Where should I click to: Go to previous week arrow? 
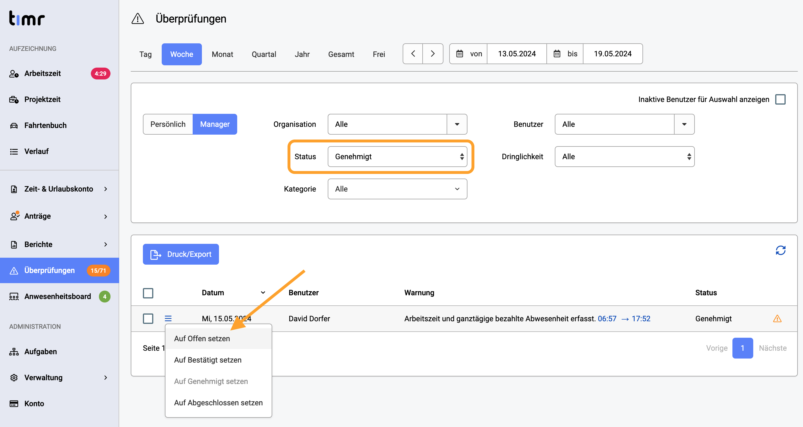(413, 54)
